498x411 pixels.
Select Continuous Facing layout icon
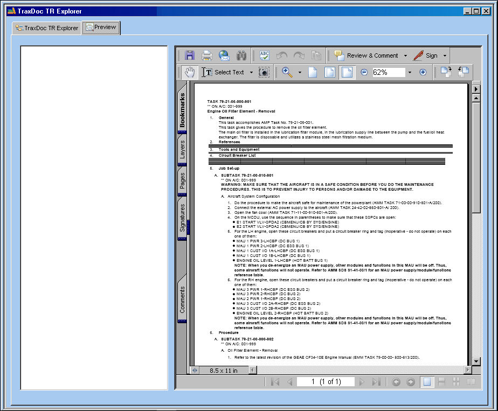tap(456, 382)
